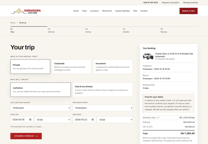Viewport: 208px width, 144px height.
Task: Click the collection Ondangwa 2026-10-18 10:00 text
Action: pyautogui.click(x=156, y=69)
